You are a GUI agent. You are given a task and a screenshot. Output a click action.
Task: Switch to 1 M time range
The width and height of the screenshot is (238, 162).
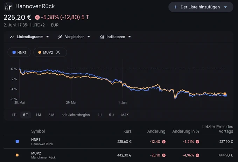tap(38, 115)
